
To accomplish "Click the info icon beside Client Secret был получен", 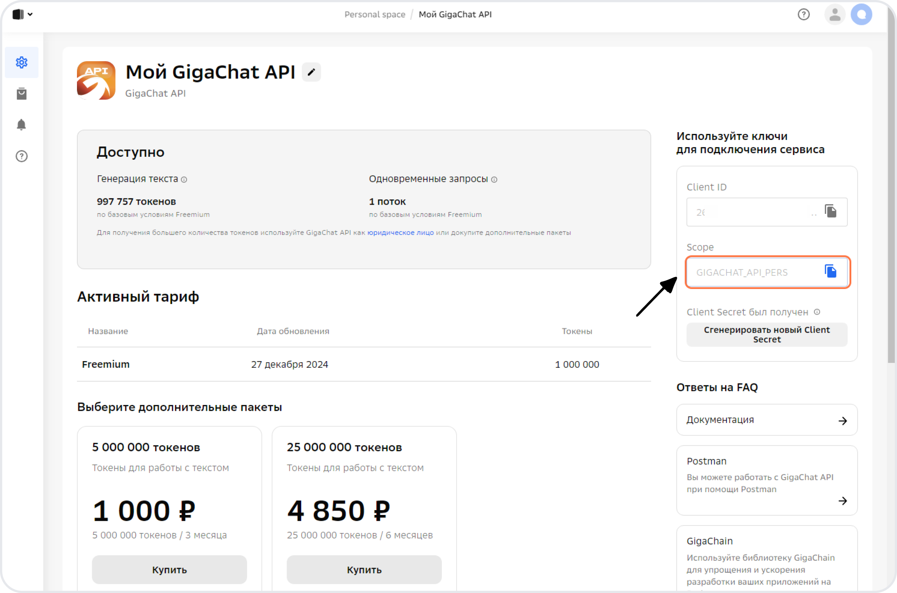I will (x=817, y=312).
